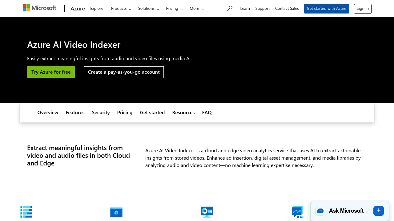Viewport: 394px width, 221px height.
Task: Jump to the FAQ section tab
Action: pos(207,113)
